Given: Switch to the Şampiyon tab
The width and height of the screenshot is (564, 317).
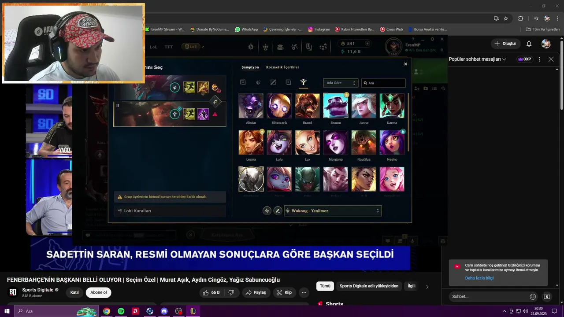Looking at the screenshot, I should tap(250, 67).
